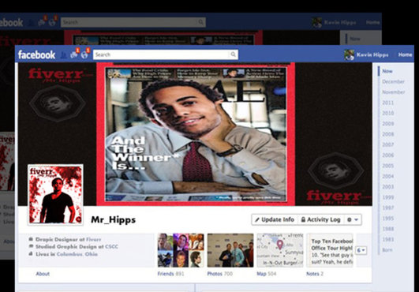Open messages icon in back window
This screenshot has width=419, height=292.
pyautogui.click(x=42, y=22)
